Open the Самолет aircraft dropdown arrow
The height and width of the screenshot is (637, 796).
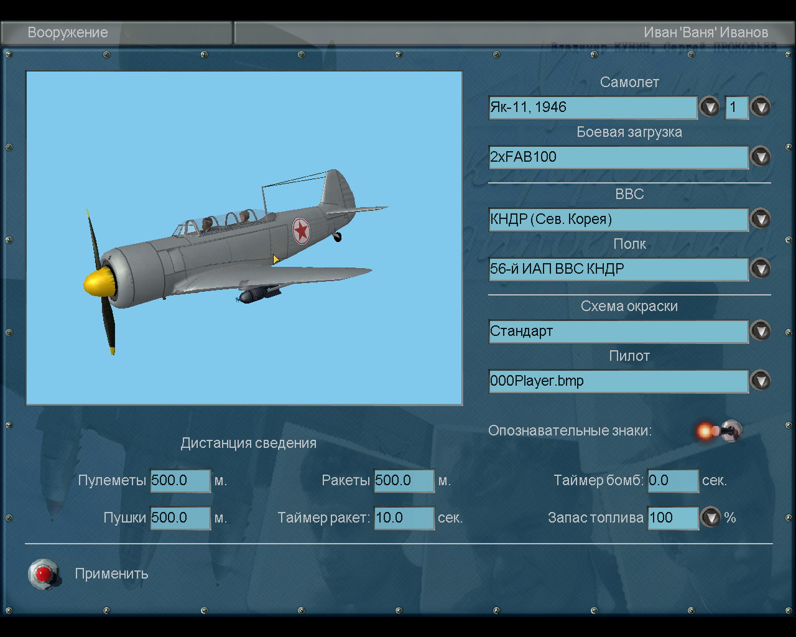[x=710, y=107]
